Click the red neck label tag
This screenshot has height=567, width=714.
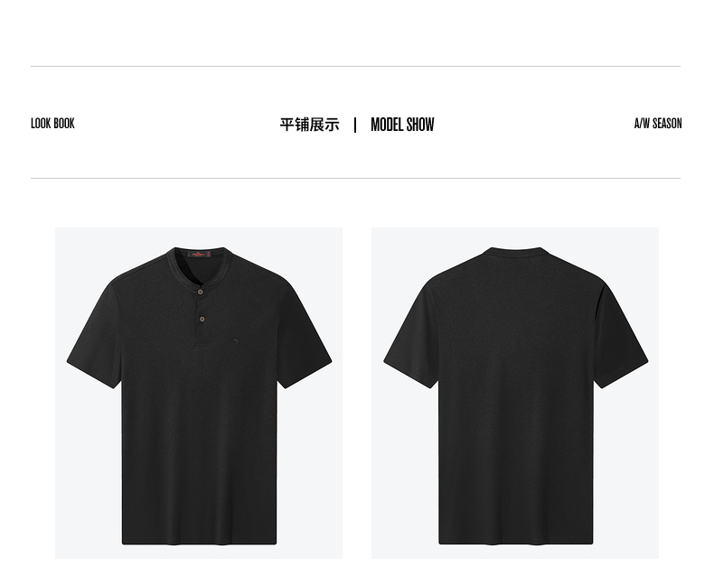[x=199, y=254]
